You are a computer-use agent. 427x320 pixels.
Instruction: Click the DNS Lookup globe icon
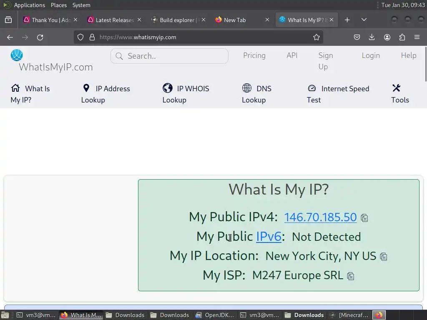point(247,88)
